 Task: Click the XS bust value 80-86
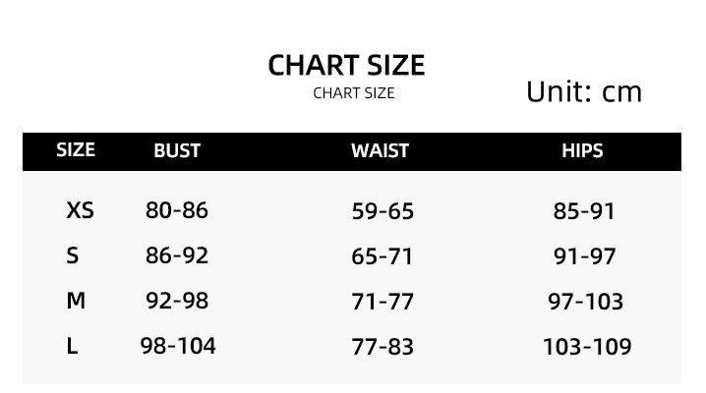177,210
